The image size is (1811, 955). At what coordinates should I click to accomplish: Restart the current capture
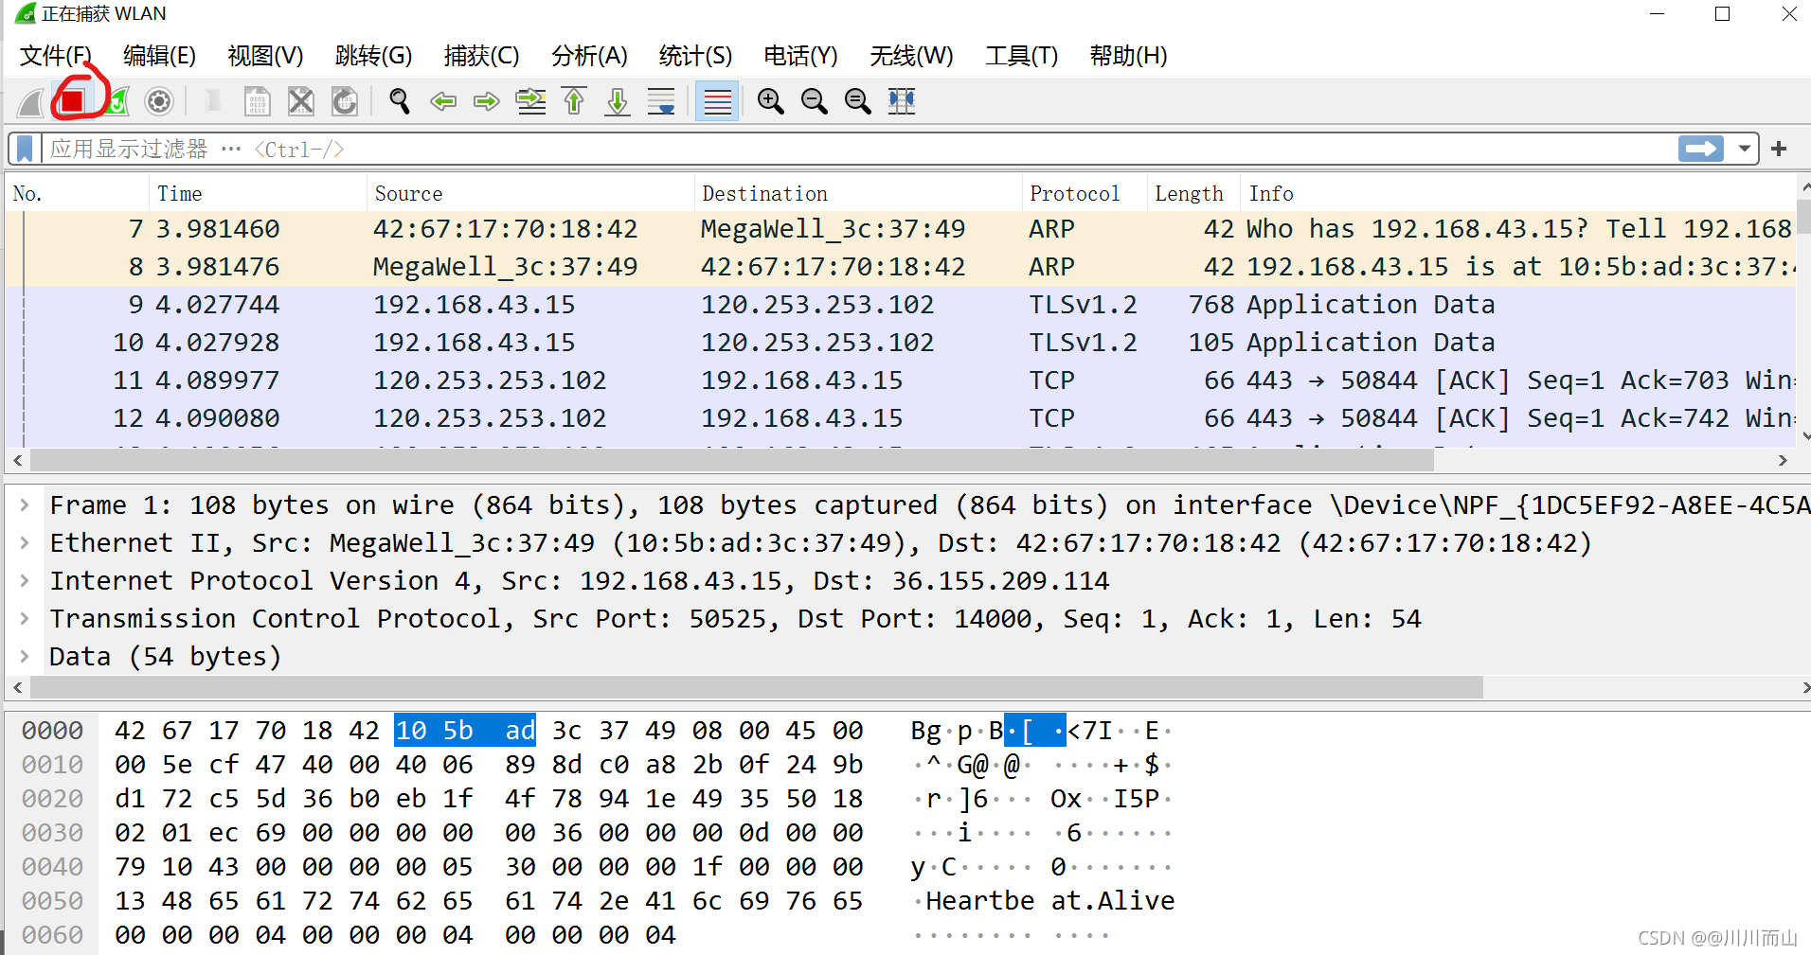click(116, 101)
